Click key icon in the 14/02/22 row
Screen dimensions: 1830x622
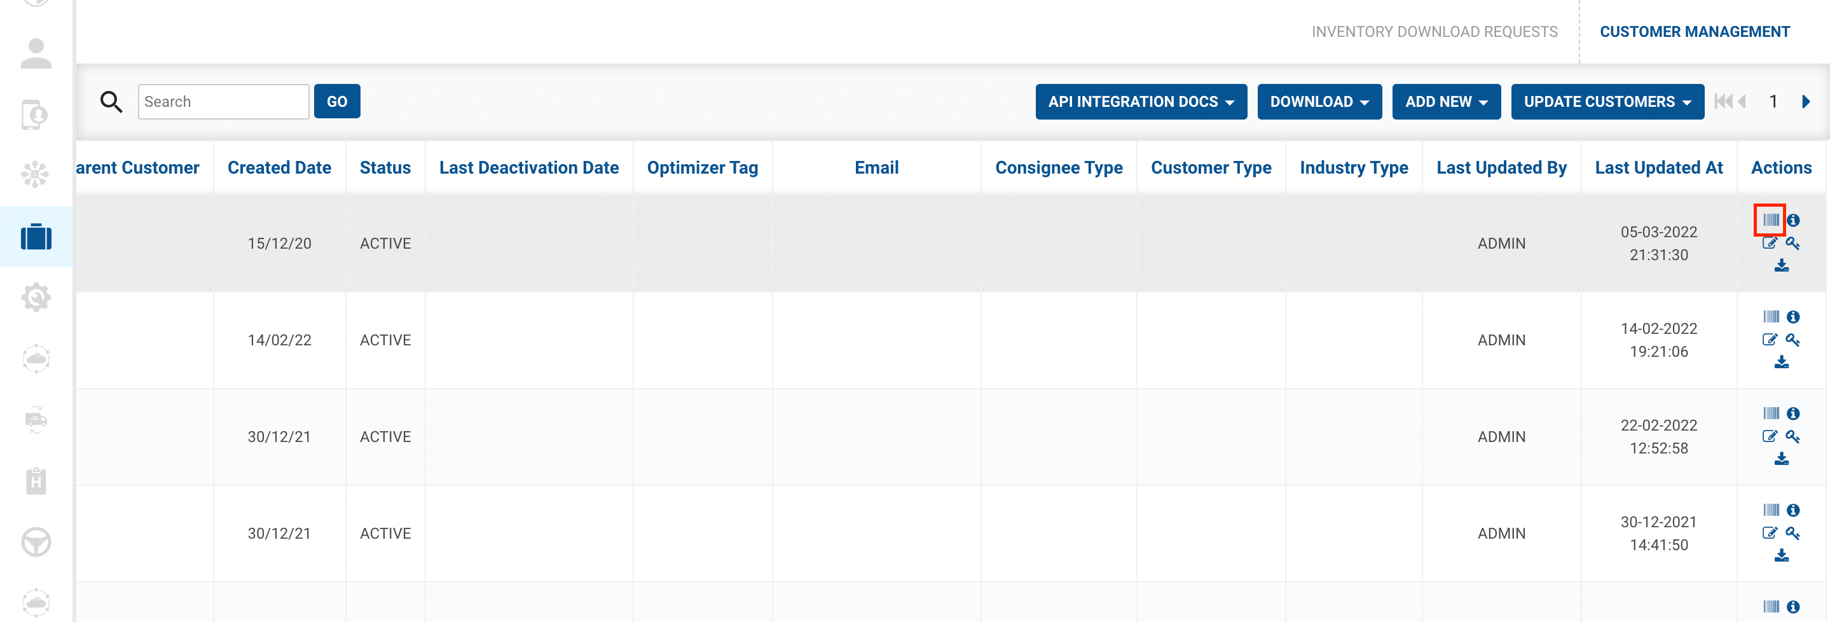coord(1793,340)
